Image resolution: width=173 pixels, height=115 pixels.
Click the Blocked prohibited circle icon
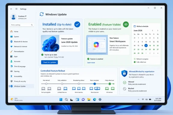tap(125, 89)
